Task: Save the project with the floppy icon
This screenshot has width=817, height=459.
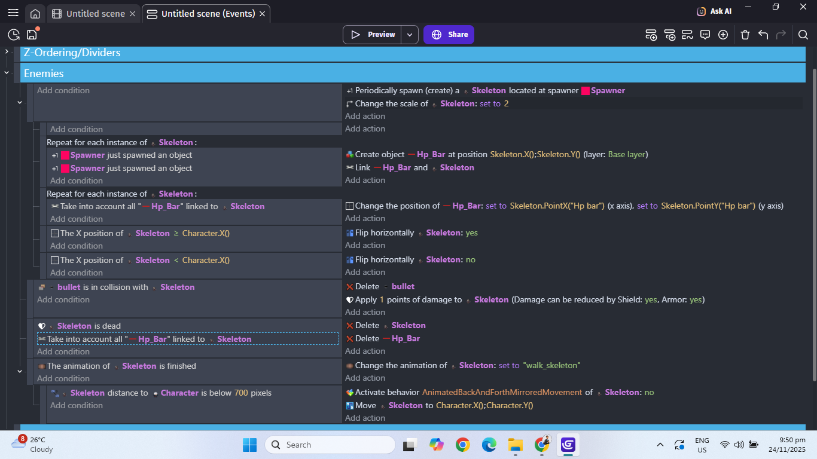Action: click(32, 35)
